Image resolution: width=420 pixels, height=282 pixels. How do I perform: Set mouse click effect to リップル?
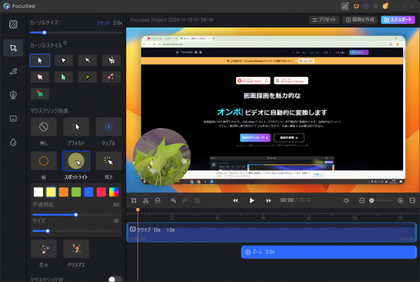coord(109,126)
